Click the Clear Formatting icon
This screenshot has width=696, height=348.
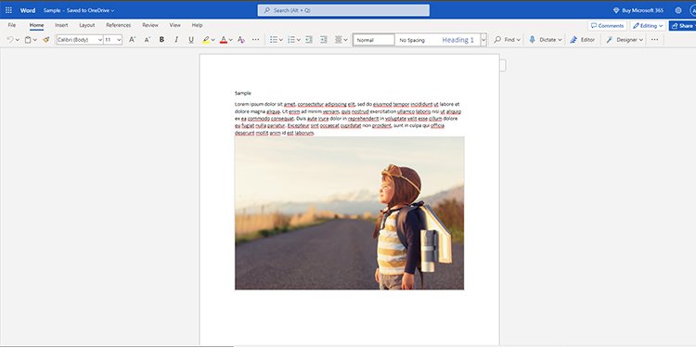coord(241,40)
